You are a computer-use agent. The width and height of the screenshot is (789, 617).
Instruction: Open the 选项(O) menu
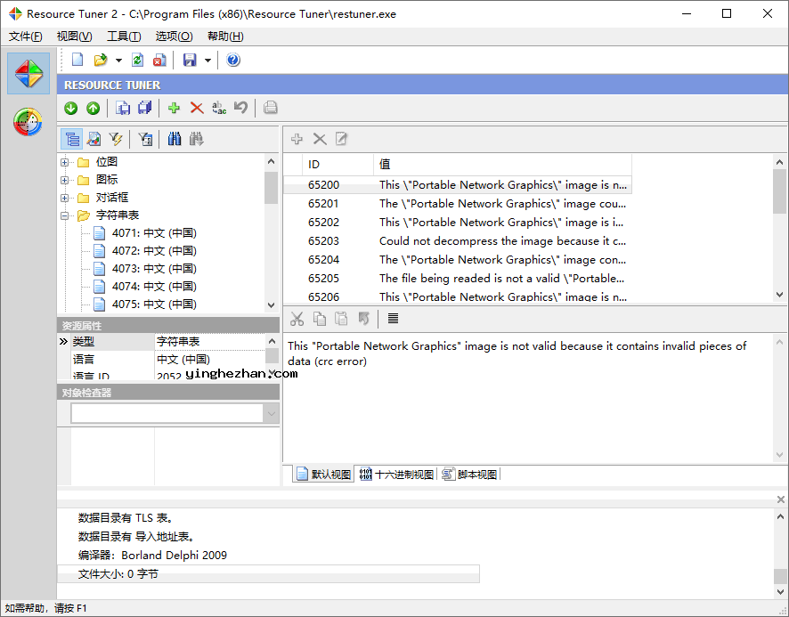click(175, 37)
